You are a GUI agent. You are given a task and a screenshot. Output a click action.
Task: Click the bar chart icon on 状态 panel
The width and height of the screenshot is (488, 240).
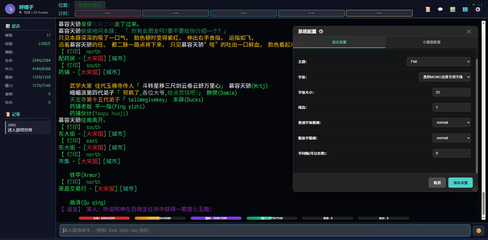point(8,26)
